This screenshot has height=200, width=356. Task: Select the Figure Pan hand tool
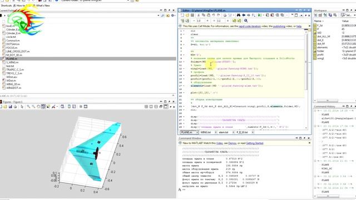point(38,107)
